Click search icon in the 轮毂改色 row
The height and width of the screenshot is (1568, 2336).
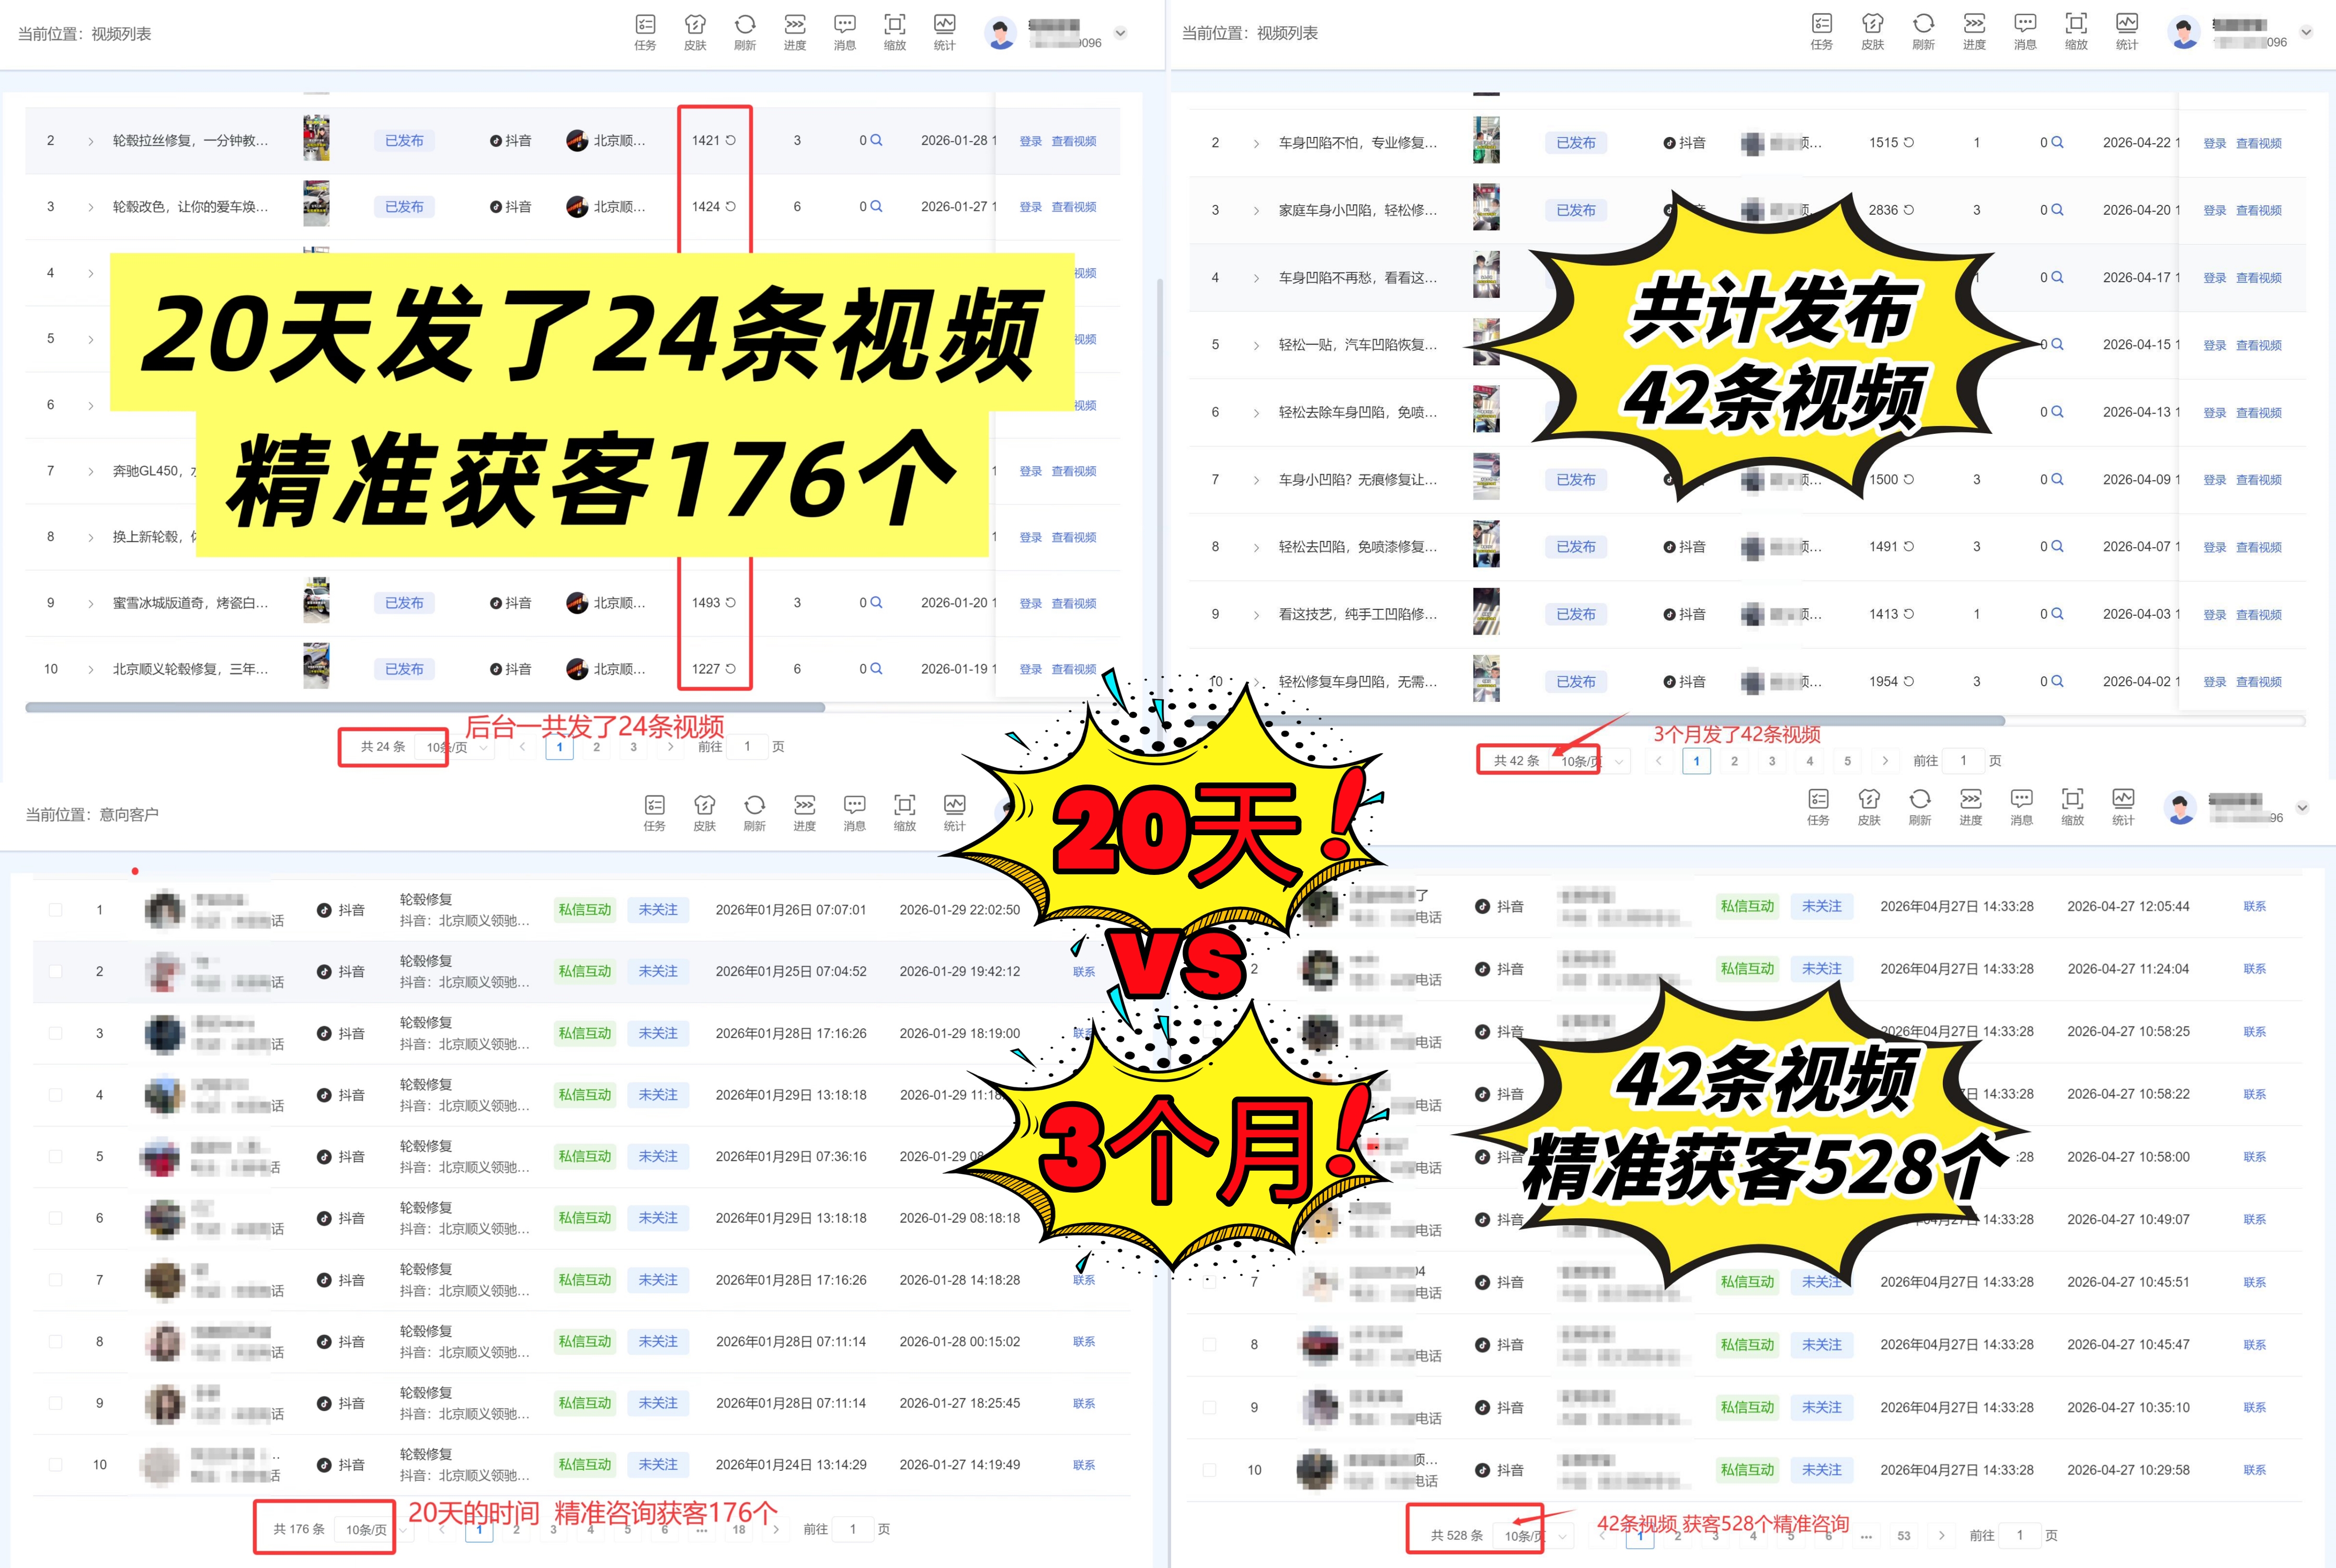click(876, 206)
